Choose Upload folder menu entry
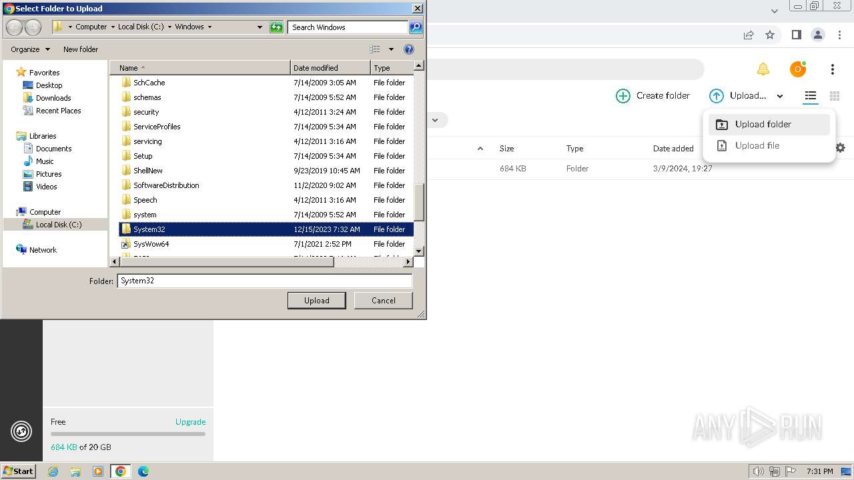The height and width of the screenshot is (480, 854). point(769,124)
